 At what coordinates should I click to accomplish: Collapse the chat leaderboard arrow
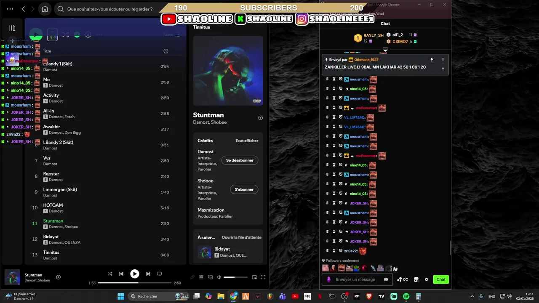(x=385, y=50)
